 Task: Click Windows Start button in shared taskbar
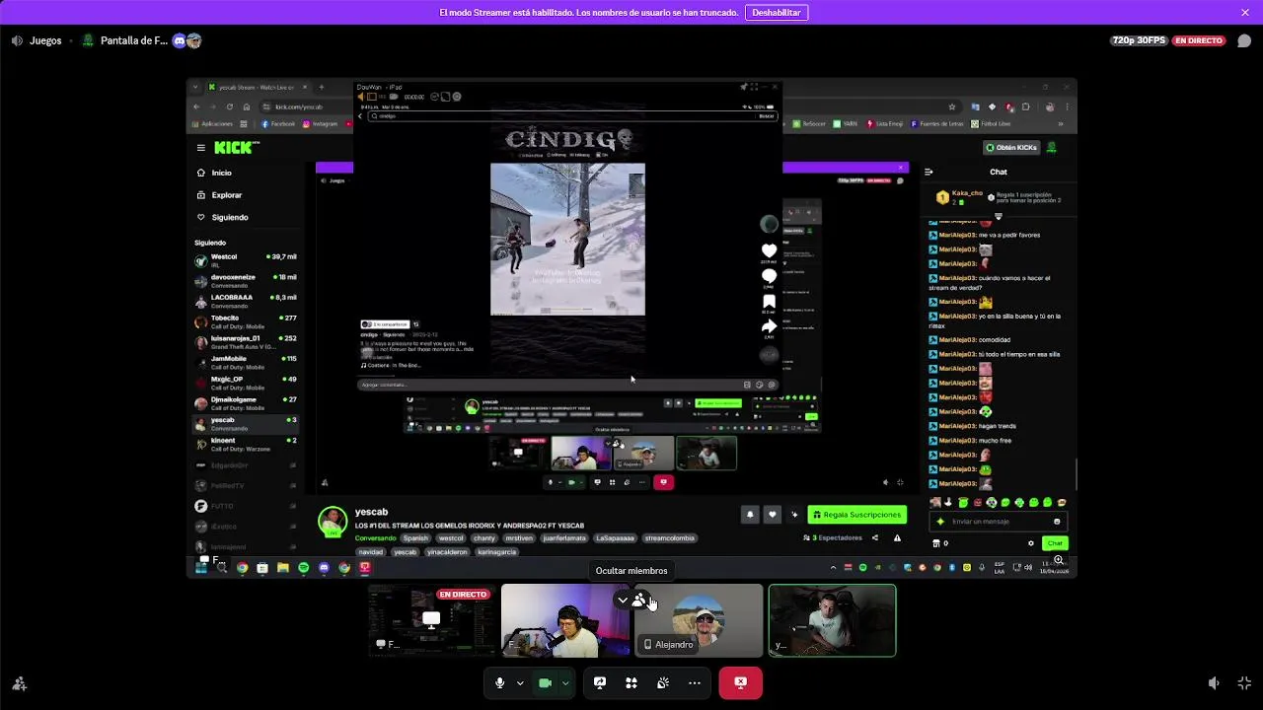click(x=201, y=568)
